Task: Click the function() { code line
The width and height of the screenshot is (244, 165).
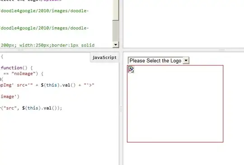Action: tap(17, 68)
